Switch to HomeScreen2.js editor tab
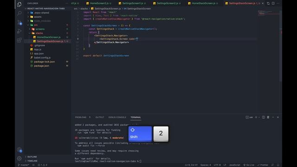Viewport: 297px width, 167px height. click(99, 3)
